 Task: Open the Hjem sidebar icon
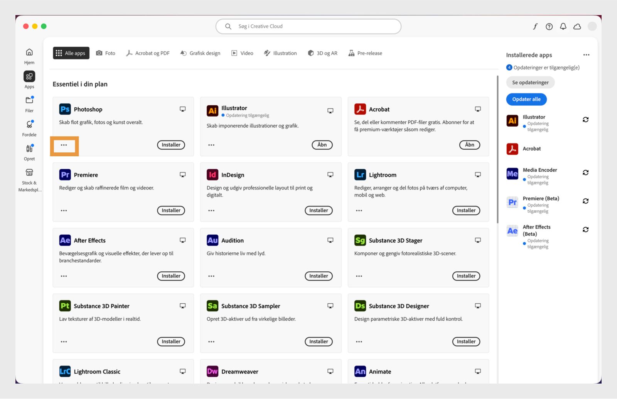[29, 52]
